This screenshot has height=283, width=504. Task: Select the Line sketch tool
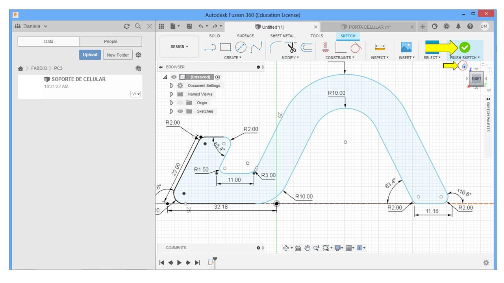[x=211, y=48]
